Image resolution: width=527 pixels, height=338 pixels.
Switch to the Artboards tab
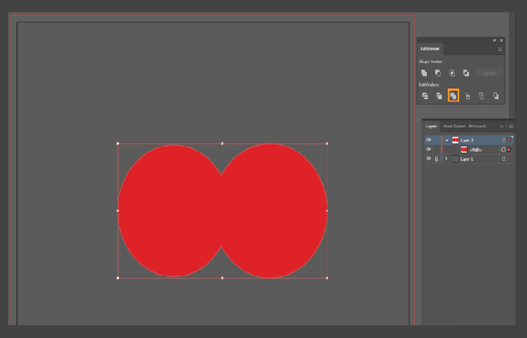(x=477, y=126)
